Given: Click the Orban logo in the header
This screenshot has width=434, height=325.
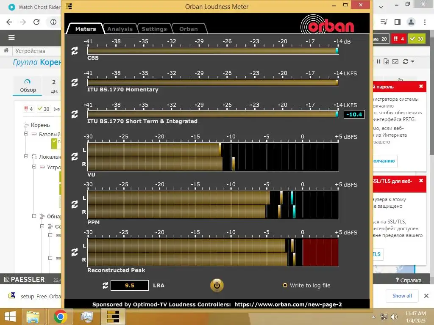Looking at the screenshot, I should [328, 24].
